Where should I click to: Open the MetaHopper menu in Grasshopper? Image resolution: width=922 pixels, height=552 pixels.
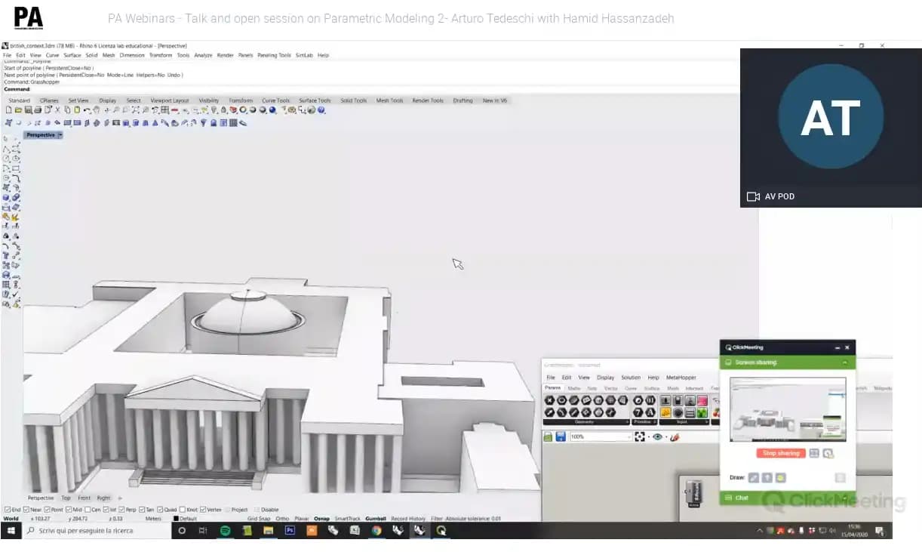point(681,378)
